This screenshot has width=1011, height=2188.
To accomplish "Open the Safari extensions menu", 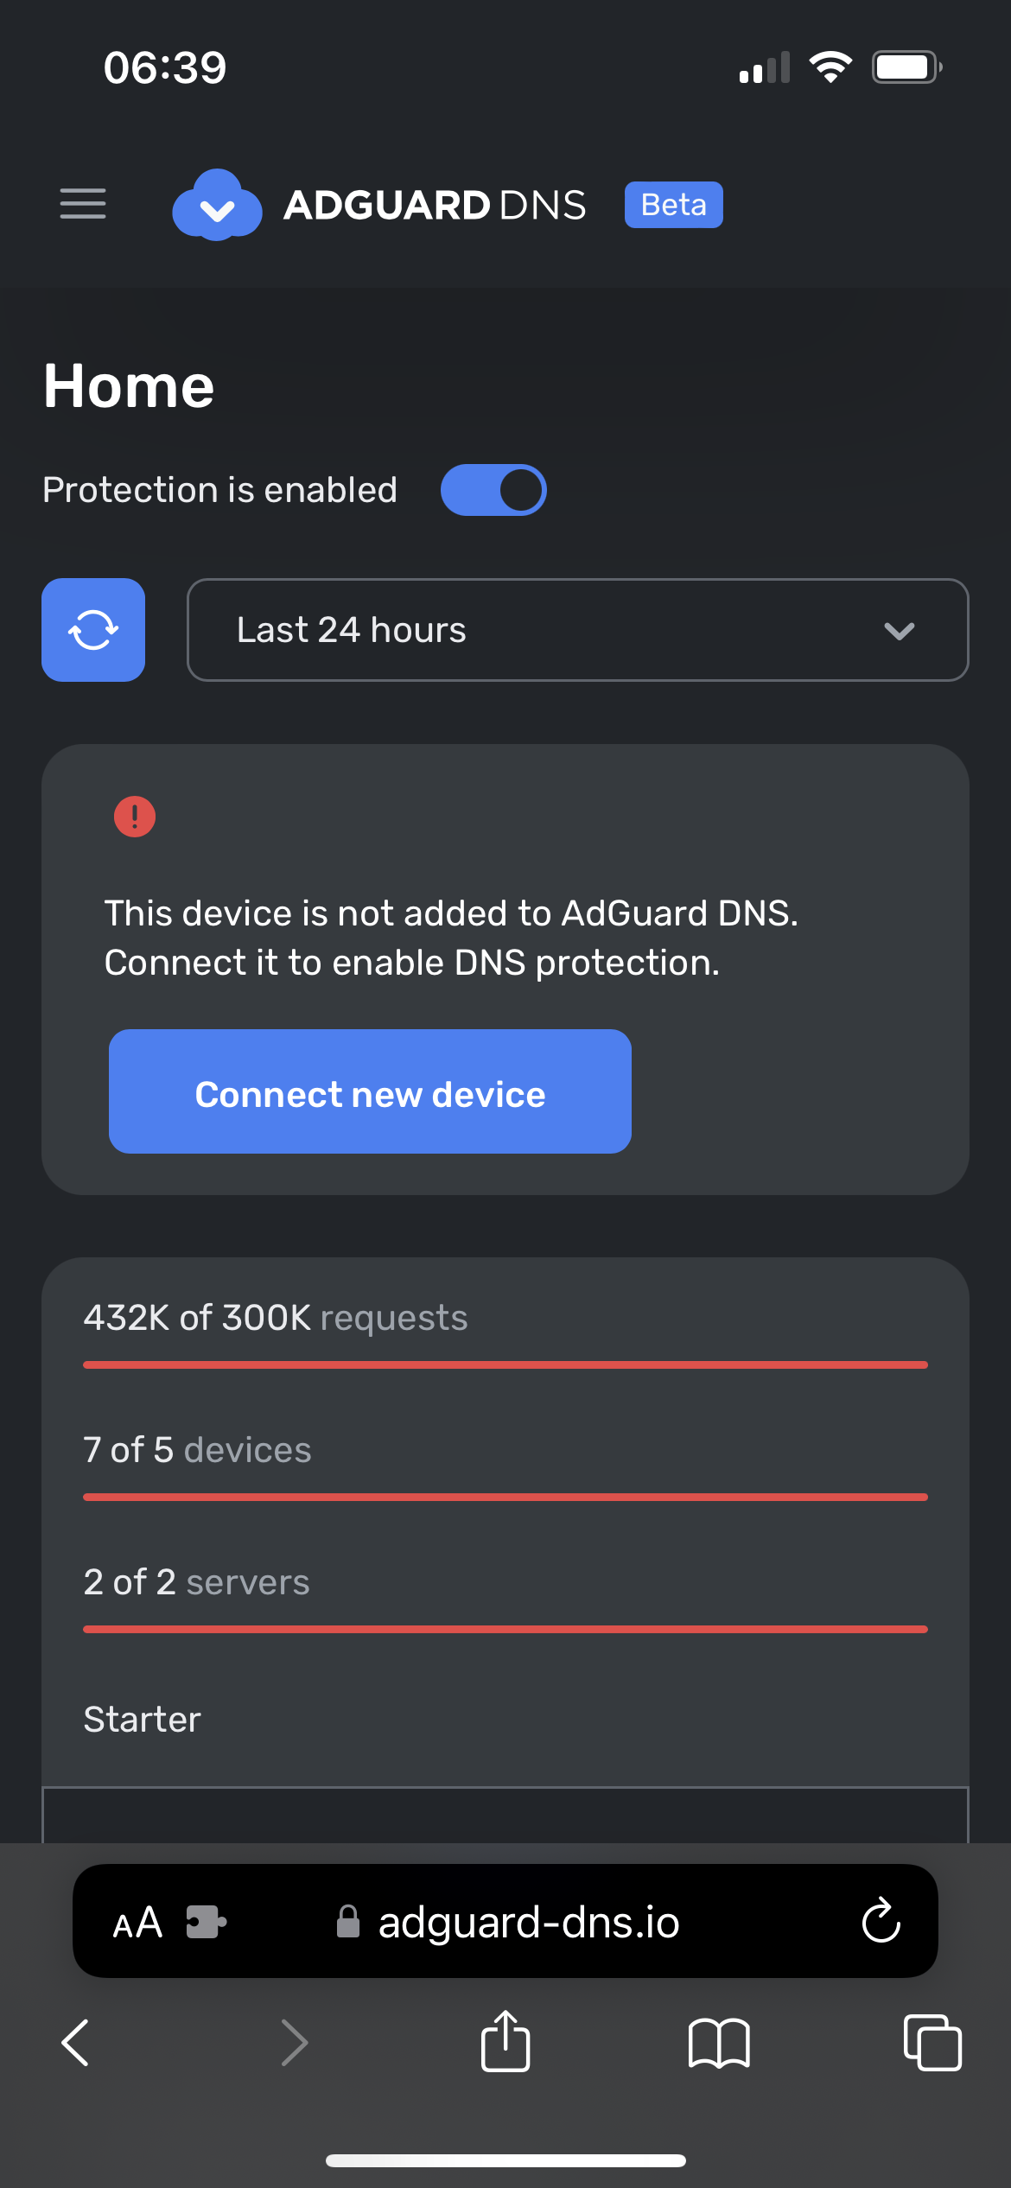I will pos(207,1922).
